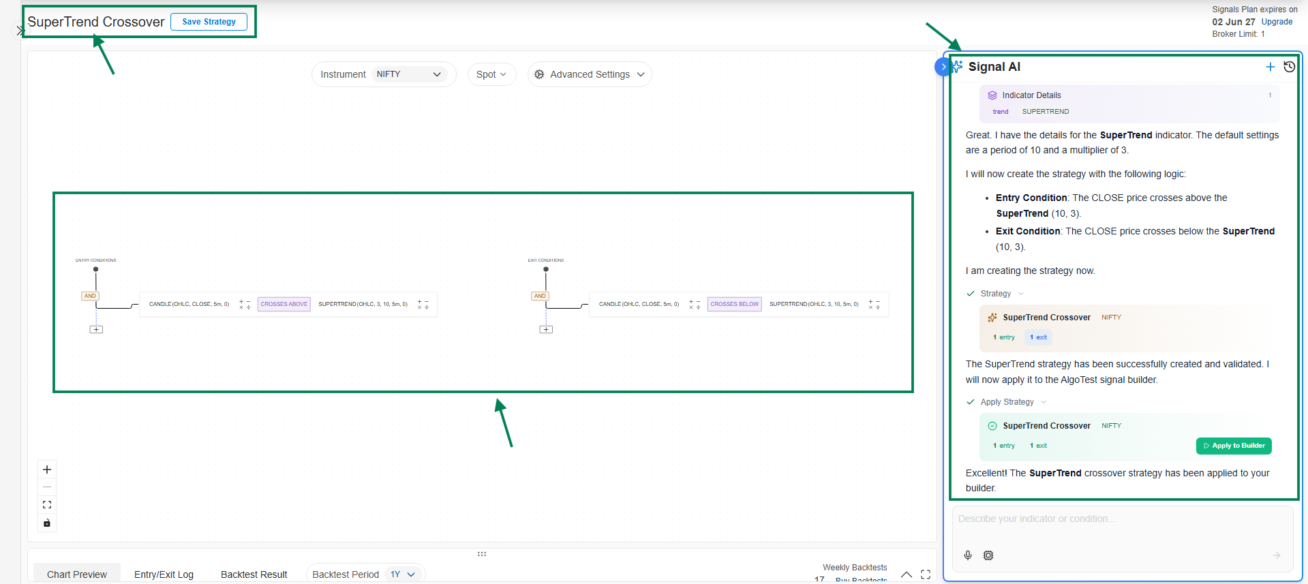Image resolution: width=1308 pixels, height=584 pixels.
Task: Fit the canvas view to screen
Action: [47, 505]
